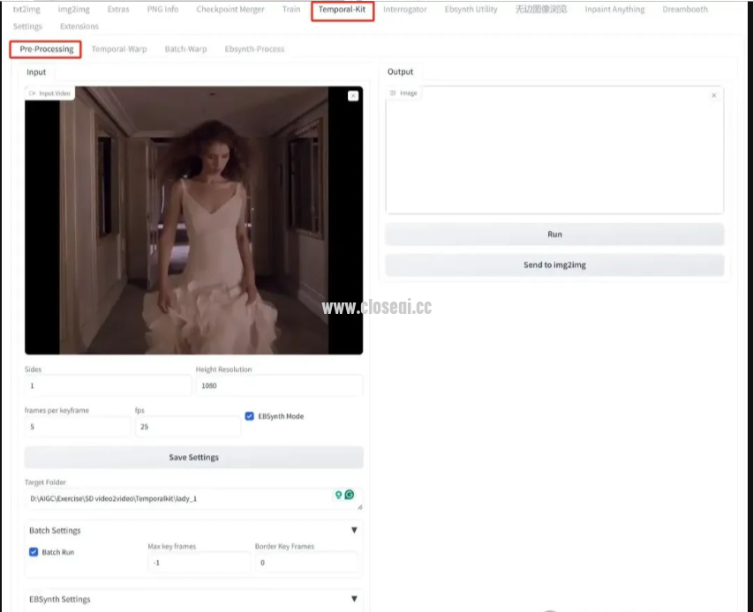Click Send to img2img button

tap(554, 265)
